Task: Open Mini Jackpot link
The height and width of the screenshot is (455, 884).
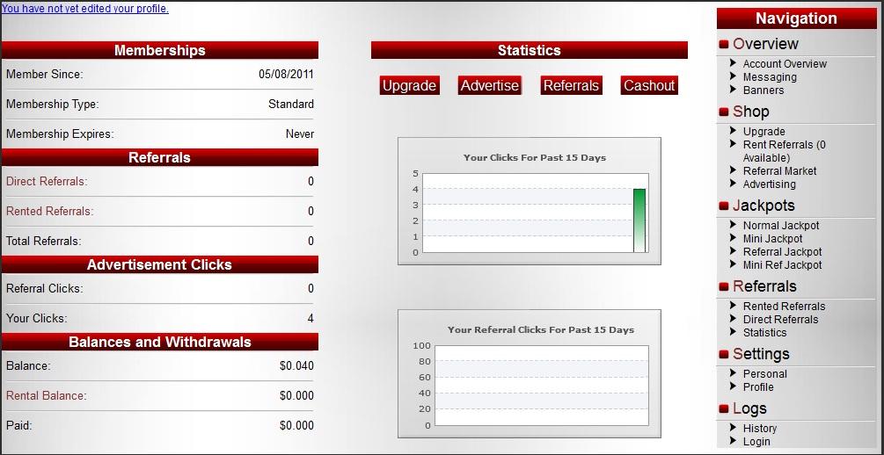Action: 772,238
